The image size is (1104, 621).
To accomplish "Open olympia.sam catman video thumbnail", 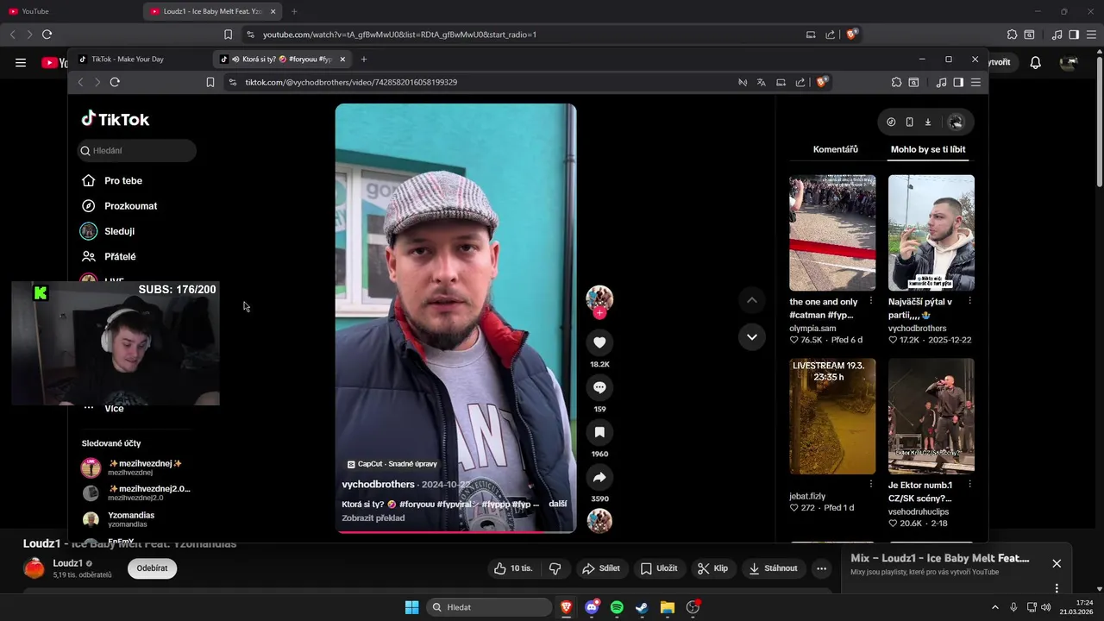I will tap(832, 233).
